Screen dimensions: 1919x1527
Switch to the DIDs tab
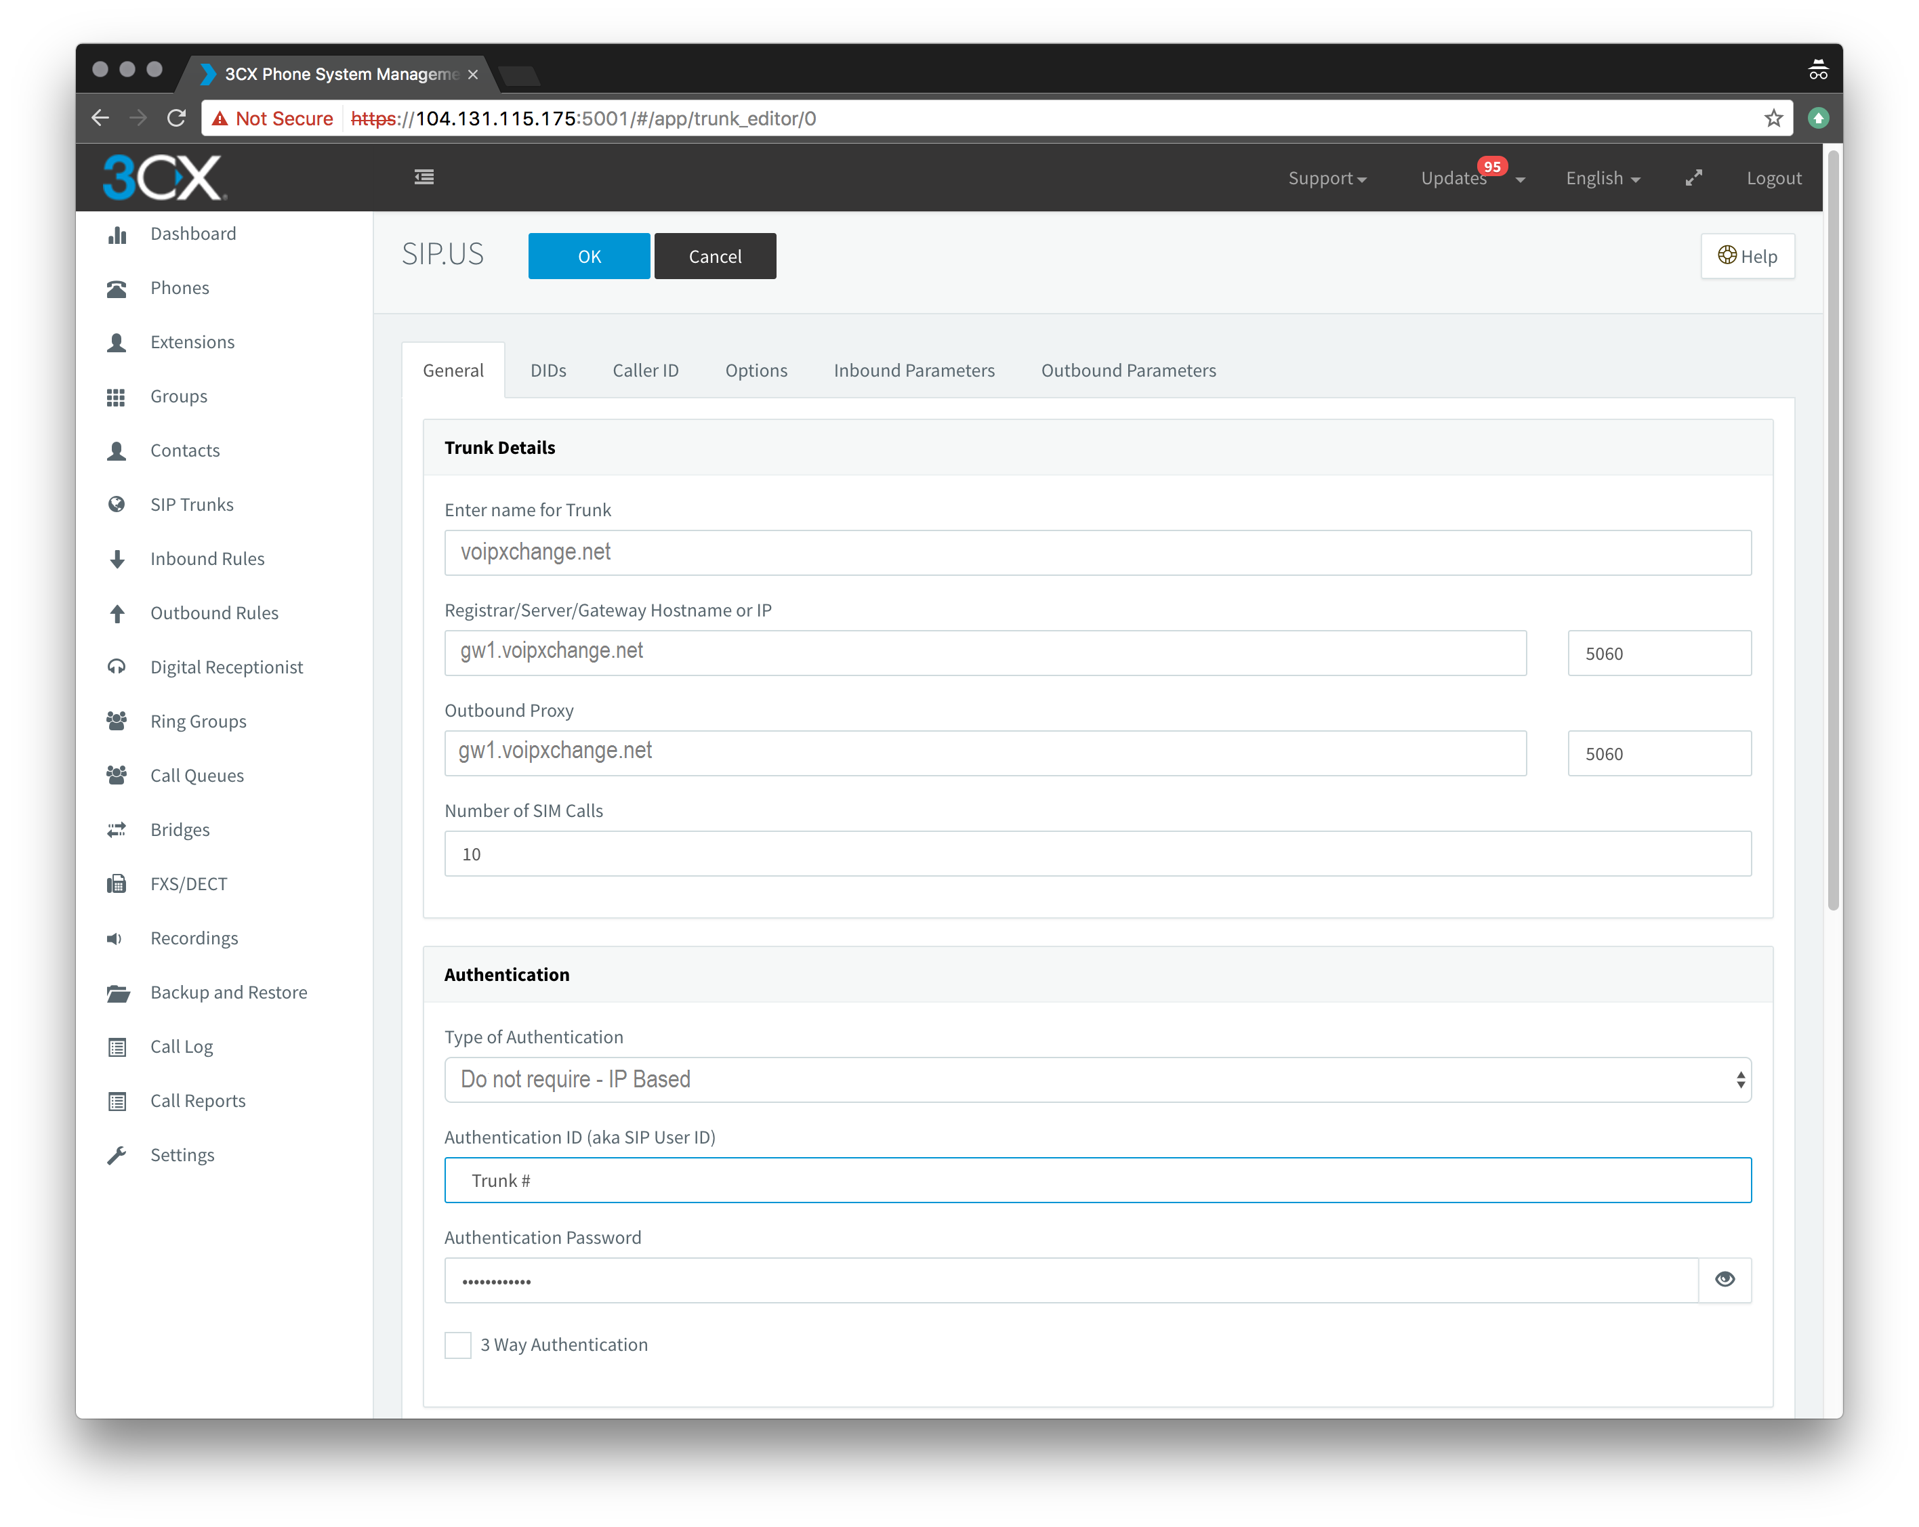(x=548, y=370)
